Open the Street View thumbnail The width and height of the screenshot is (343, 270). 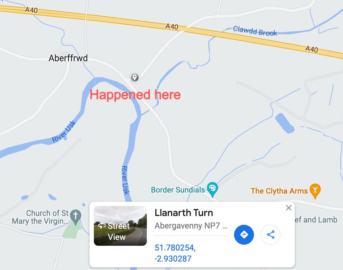(x=120, y=226)
